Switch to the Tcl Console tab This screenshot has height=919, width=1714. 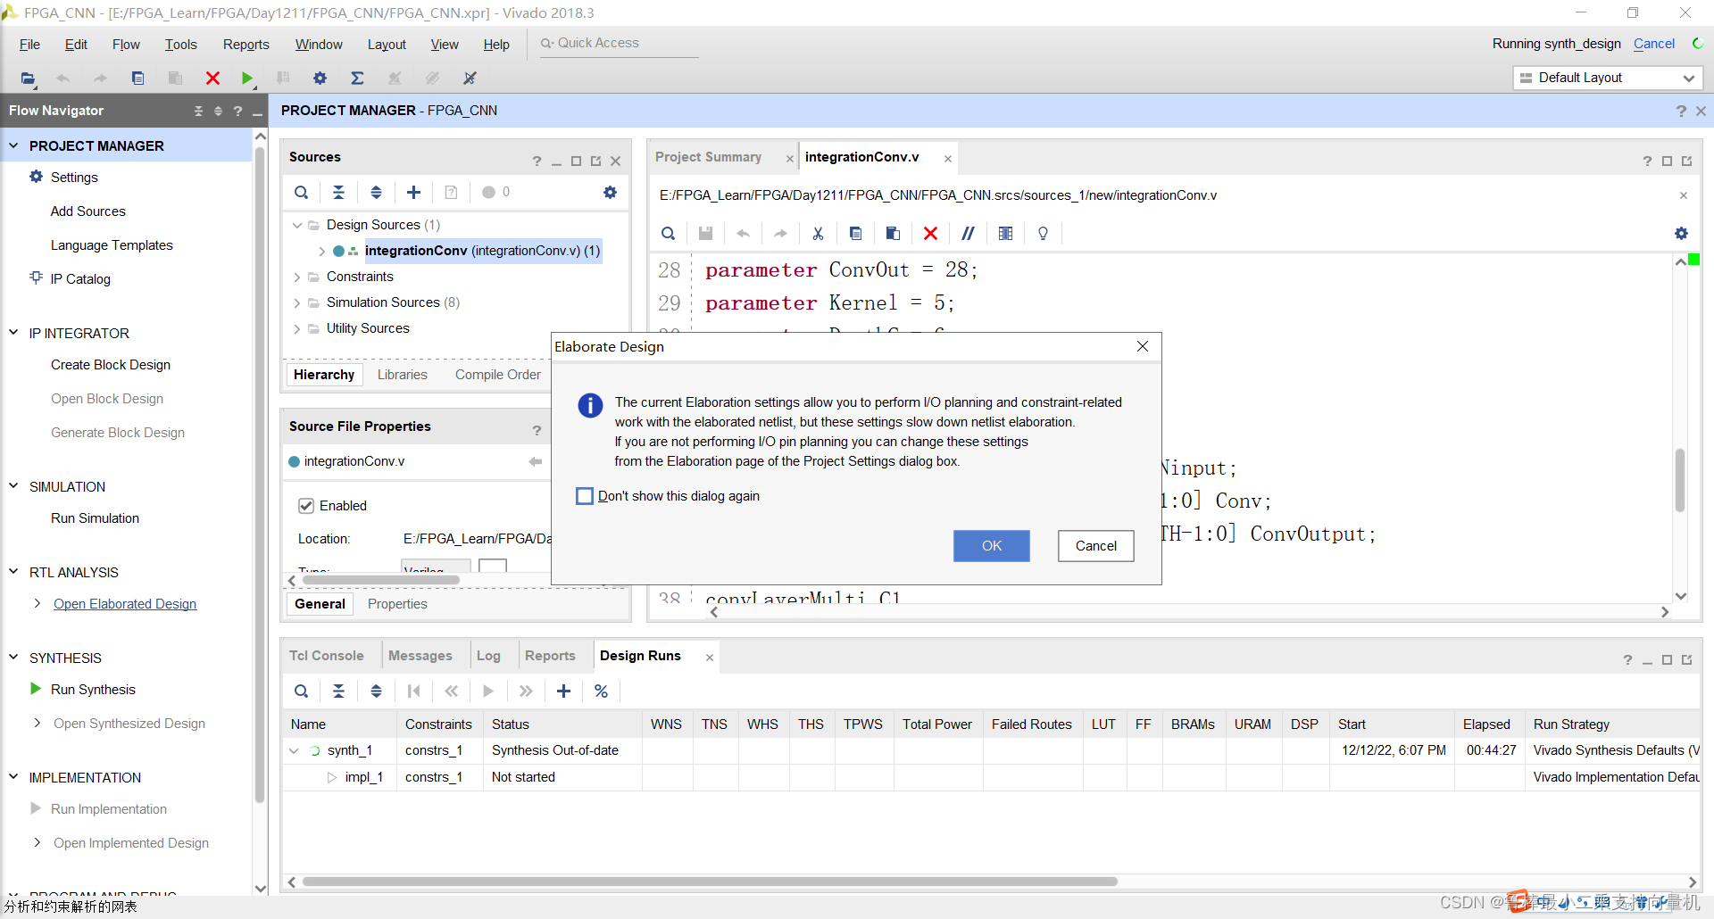[x=327, y=656]
